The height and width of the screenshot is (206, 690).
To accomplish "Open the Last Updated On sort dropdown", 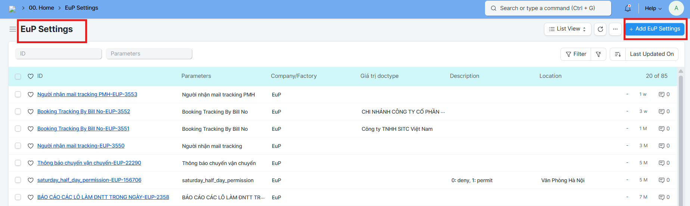I will [x=652, y=54].
